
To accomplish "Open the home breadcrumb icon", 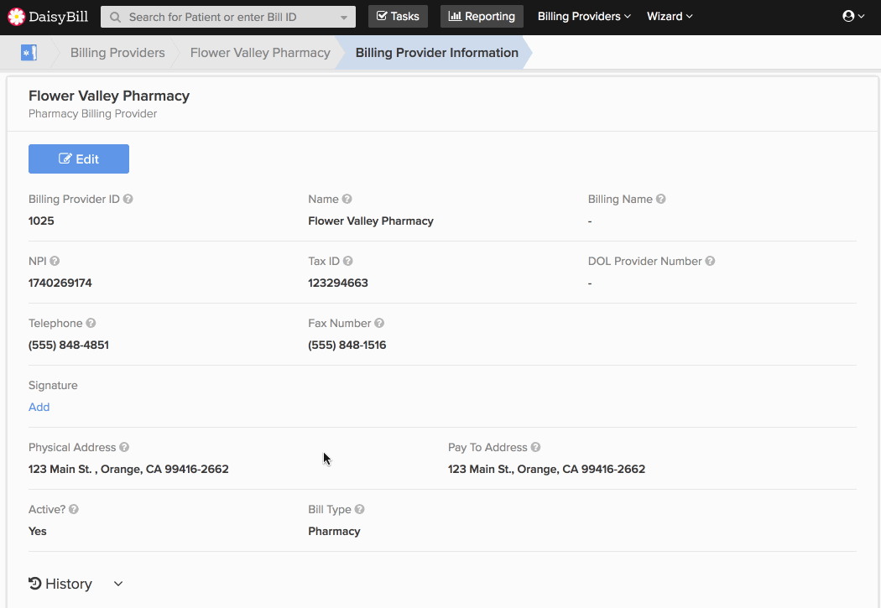I will pos(29,53).
